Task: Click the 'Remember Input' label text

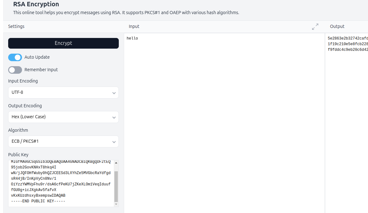Action: point(41,70)
